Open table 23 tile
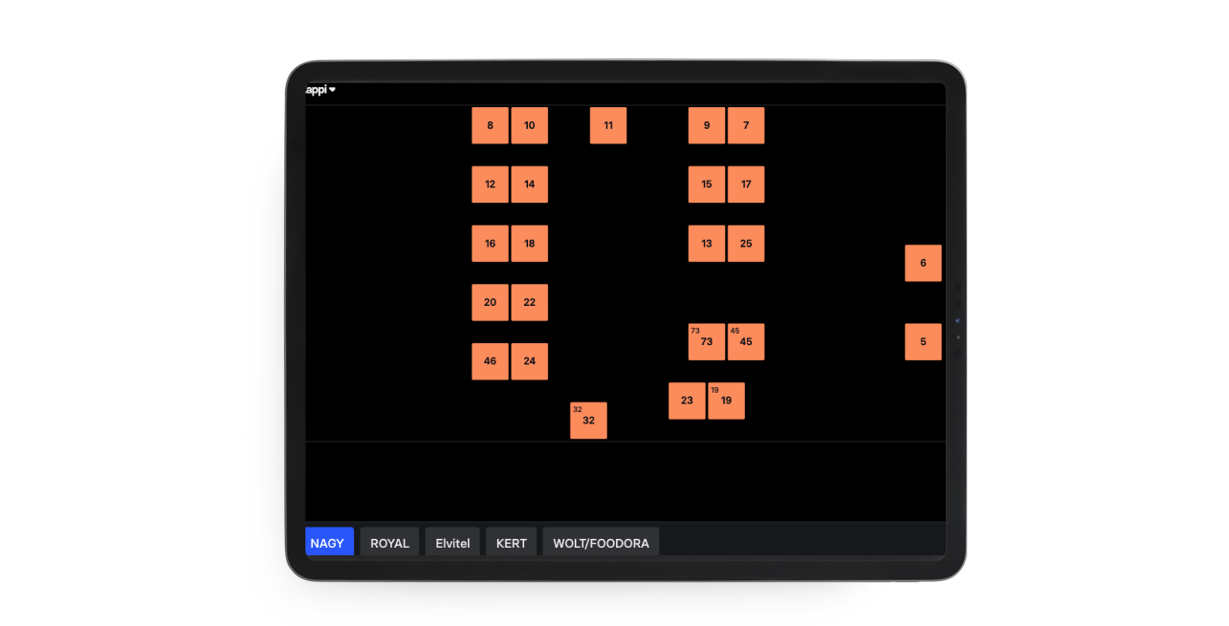The height and width of the screenshot is (626, 1229). click(x=687, y=400)
